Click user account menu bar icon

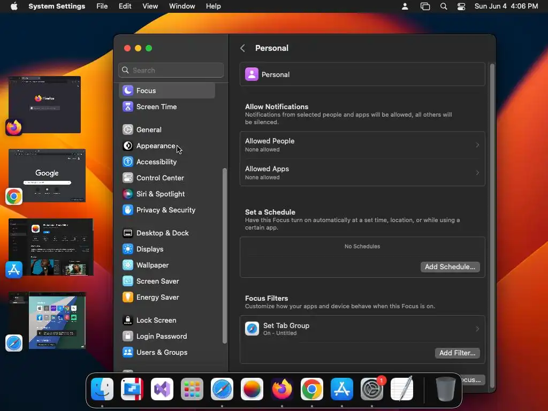point(405,6)
